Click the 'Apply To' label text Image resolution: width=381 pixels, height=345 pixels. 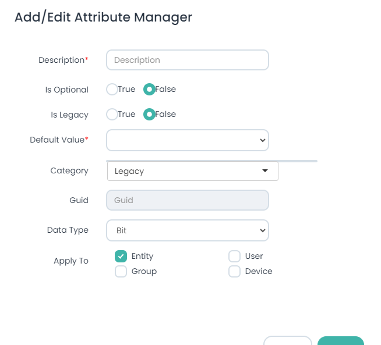71,261
